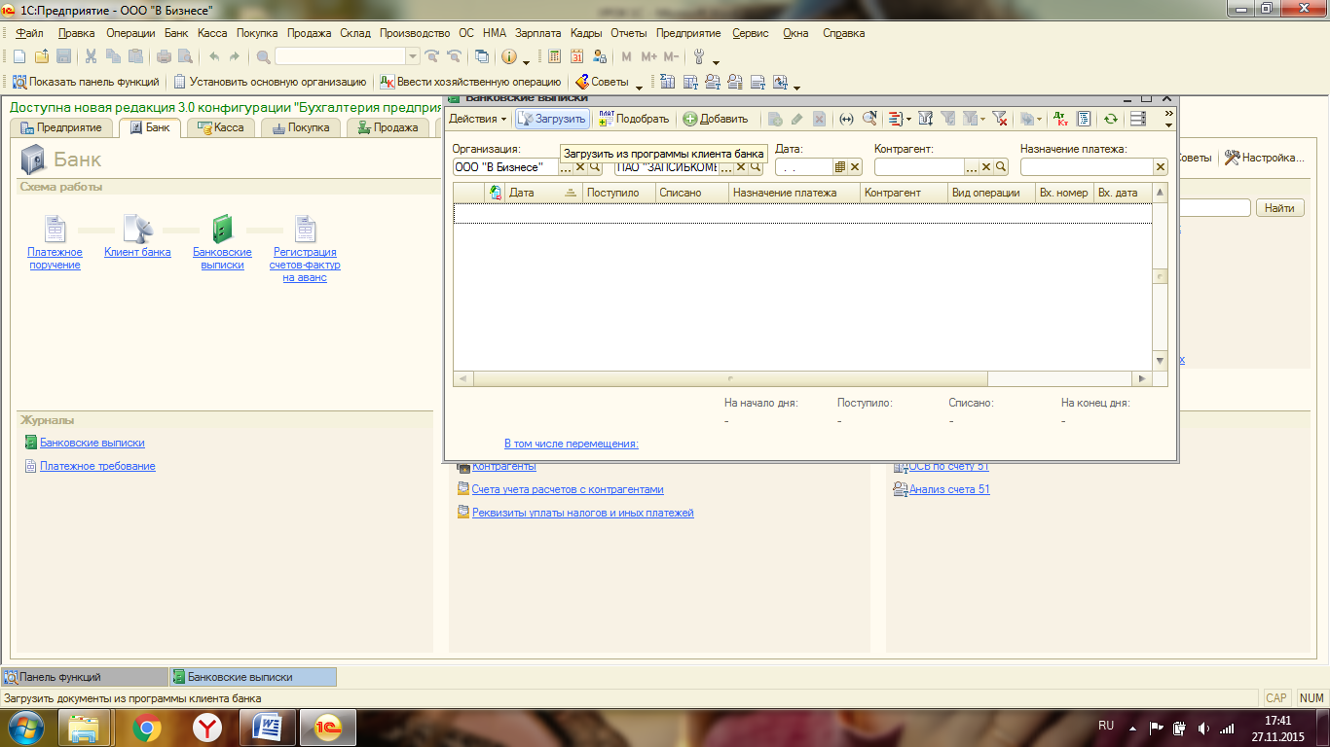
Task: Open the Сервис menu
Action: pos(751,33)
